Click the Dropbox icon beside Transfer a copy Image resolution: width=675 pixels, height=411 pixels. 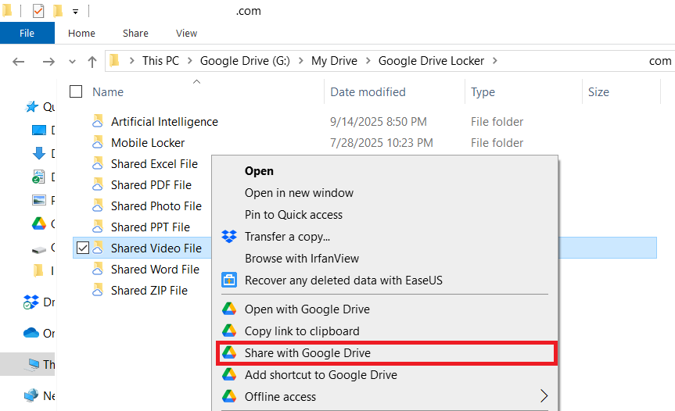coord(229,237)
